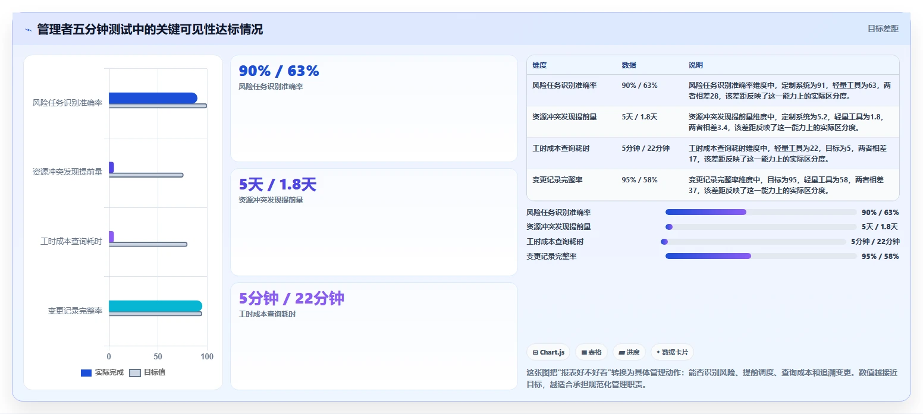Select the 数据卡片 tag pill

point(672,352)
